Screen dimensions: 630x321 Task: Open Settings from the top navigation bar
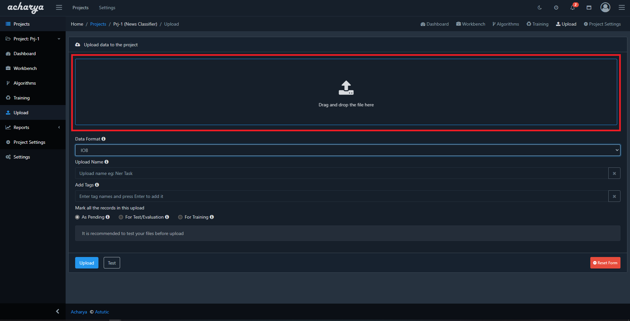pyautogui.click(x=107, y=7)
